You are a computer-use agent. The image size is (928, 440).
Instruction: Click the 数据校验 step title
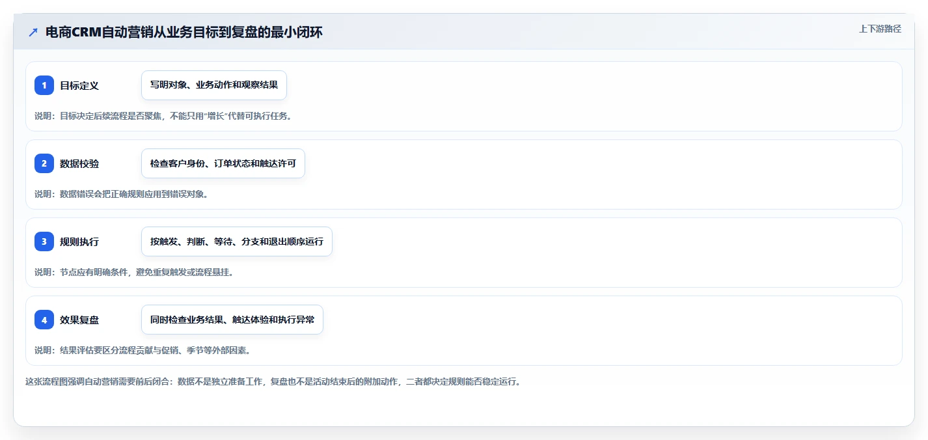pyautogui.click(x=79, y=163)
